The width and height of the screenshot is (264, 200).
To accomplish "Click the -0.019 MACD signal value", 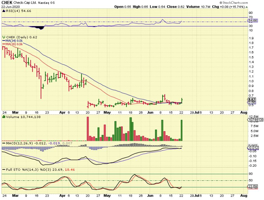I will click(x=54, y=143).
